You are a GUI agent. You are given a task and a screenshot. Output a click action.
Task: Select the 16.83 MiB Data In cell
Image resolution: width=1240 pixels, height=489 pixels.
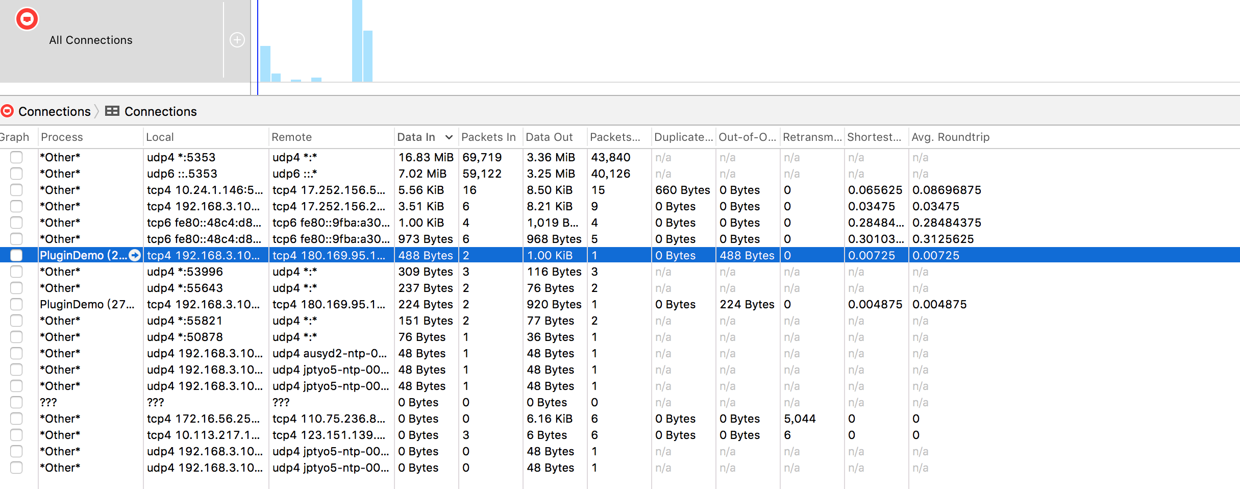(x=426, y=157)
